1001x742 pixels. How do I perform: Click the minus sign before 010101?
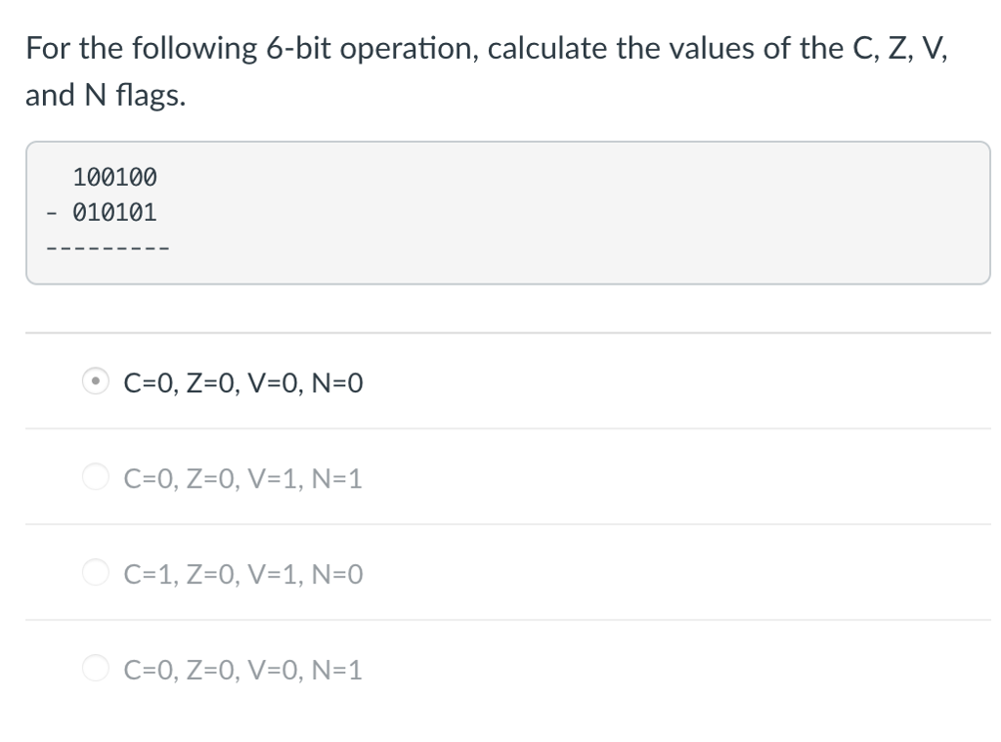click(x=52, y=212)
